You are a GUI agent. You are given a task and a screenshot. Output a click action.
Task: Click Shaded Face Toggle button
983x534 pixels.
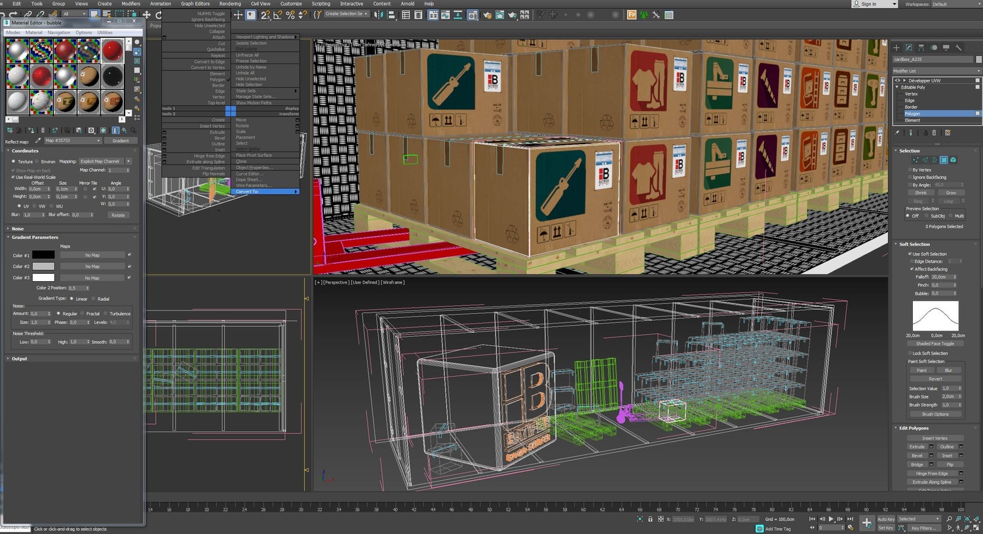(x=935, y=343)
